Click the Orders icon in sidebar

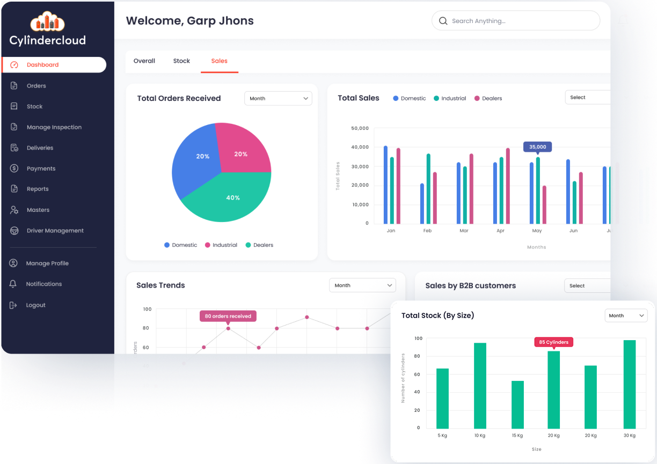[14, 86]
